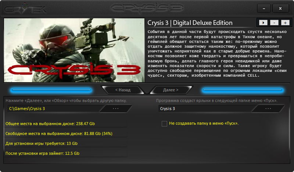This screenshot has width=294, height=172.
Task: Minimize the Crysis 3 installer window
Action: click(x=264, y=8)
